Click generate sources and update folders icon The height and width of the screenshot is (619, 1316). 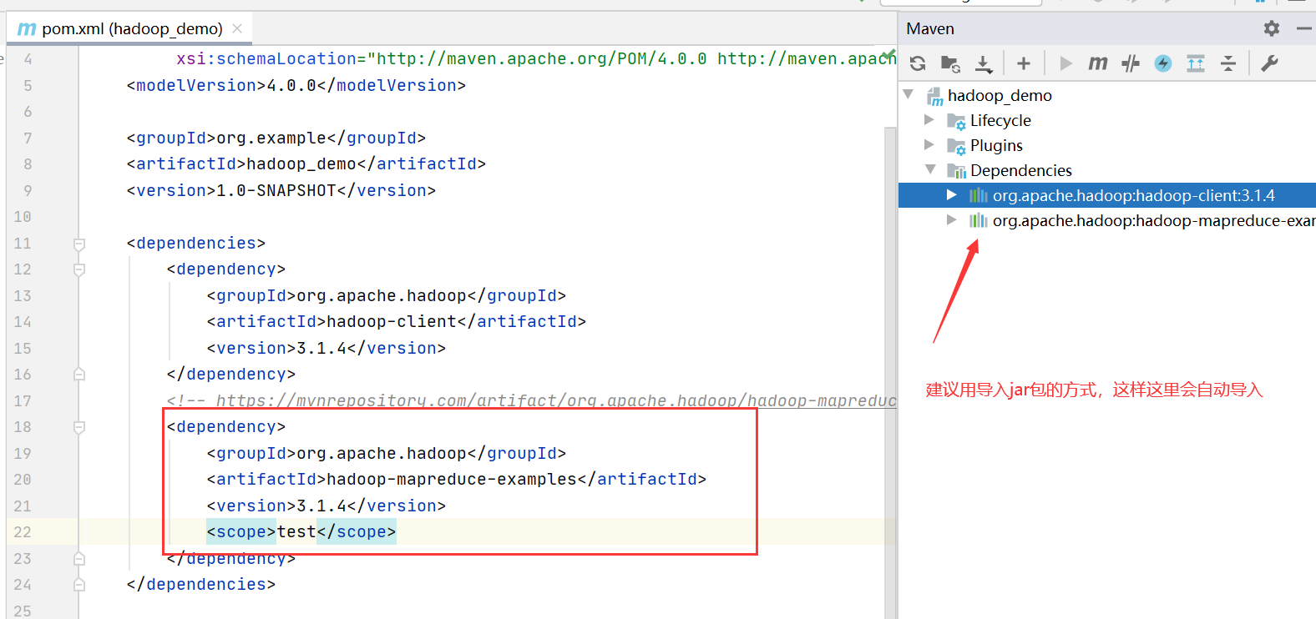[x=950, y=63]
